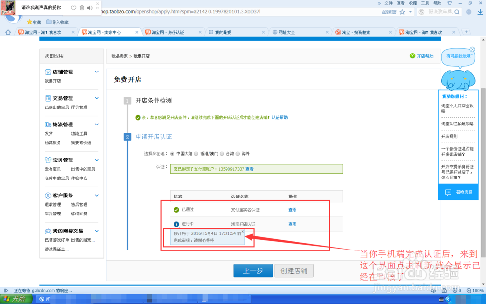486x304 pixels.
Task: View the bound Alipay account 查看 link
Action: [x=249, y=169]
